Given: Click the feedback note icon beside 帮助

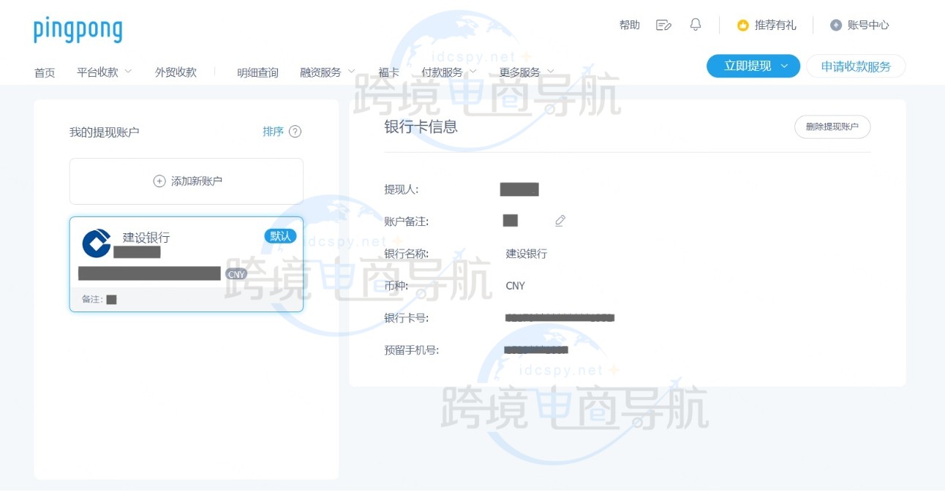Looking at the screenshot, I should [x=663, y=24].
